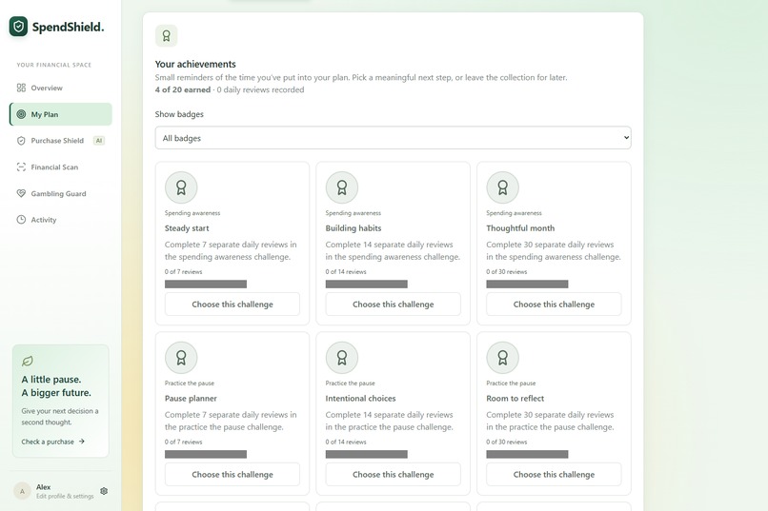This screenshot has height=511, width=768.
Task: Click the Building habits badge medal icon
Action: (342, 187)
